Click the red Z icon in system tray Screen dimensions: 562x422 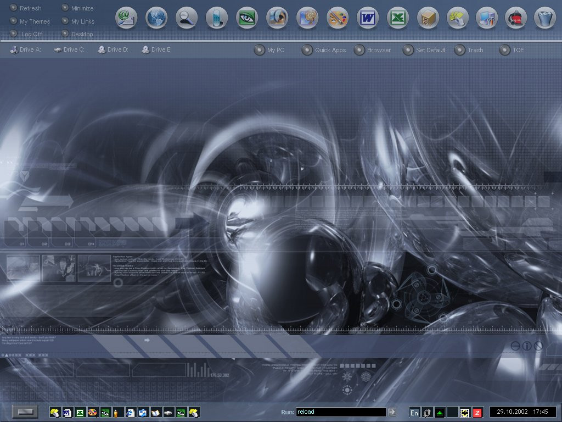click(x=477, y=412)
